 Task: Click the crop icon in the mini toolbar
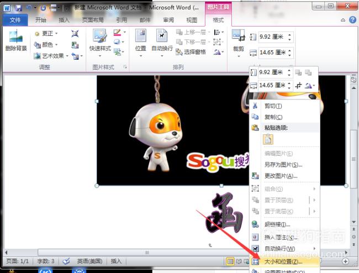click(x=298, y=86)
